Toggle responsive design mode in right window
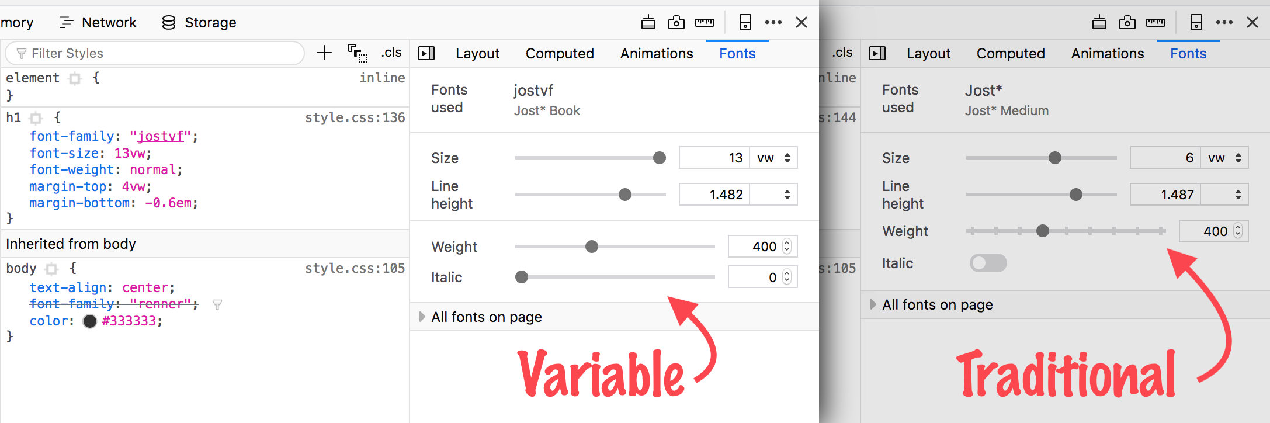Viewport: 1270px width, 423px height. coord(1196,23)
